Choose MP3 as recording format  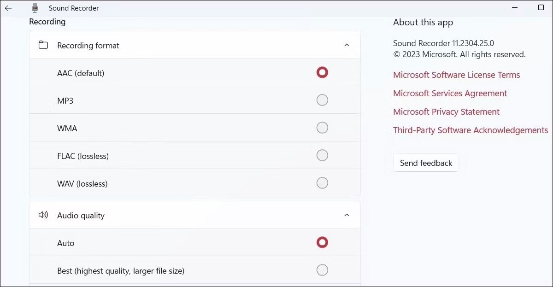[x=322, y=100]
